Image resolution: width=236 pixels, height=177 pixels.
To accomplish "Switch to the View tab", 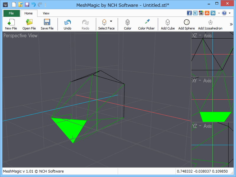I will [x=46, y=13].
